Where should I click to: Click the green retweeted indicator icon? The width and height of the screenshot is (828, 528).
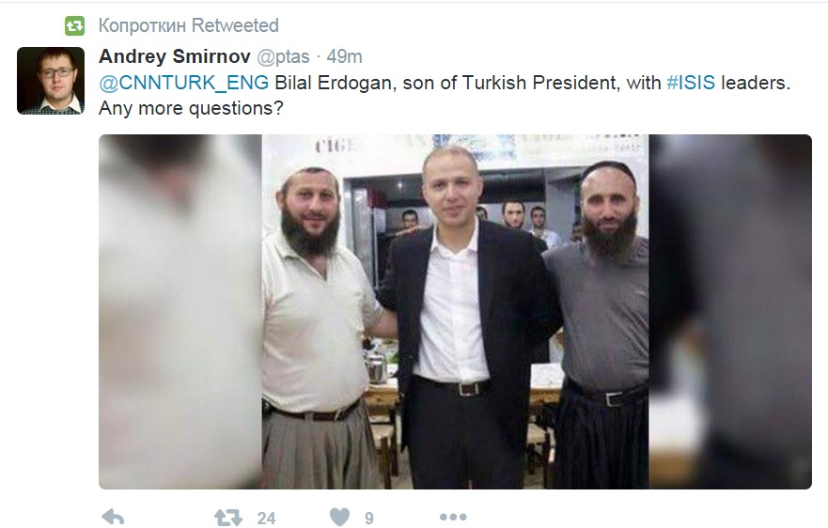tap(74, 25)
